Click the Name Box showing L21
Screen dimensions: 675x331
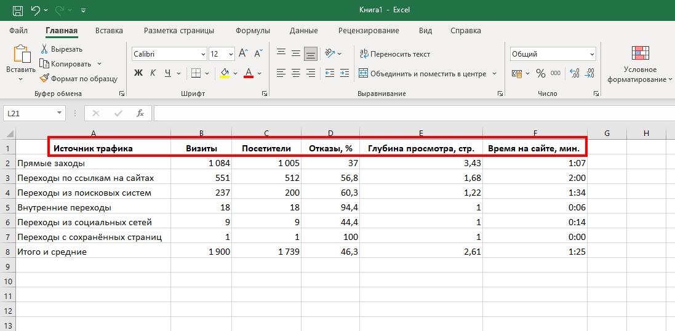(30, 113)
